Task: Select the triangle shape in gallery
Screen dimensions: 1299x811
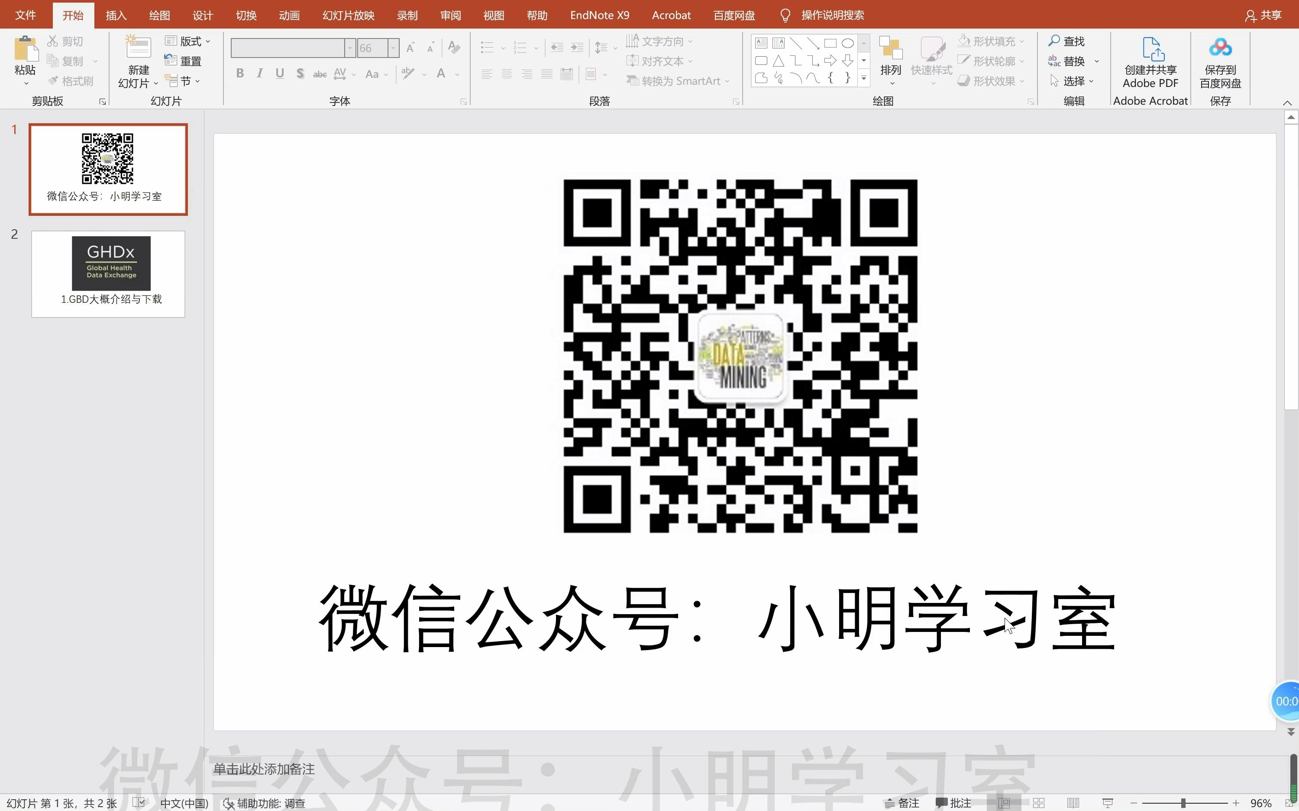Action: (x=779, y=61)
